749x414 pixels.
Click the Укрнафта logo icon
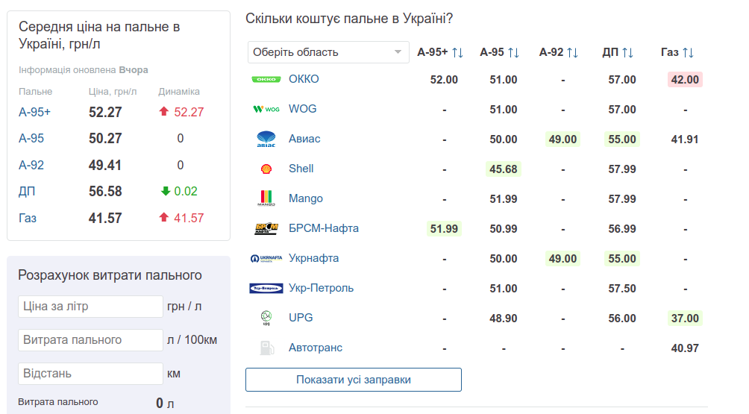coord(266,258)
